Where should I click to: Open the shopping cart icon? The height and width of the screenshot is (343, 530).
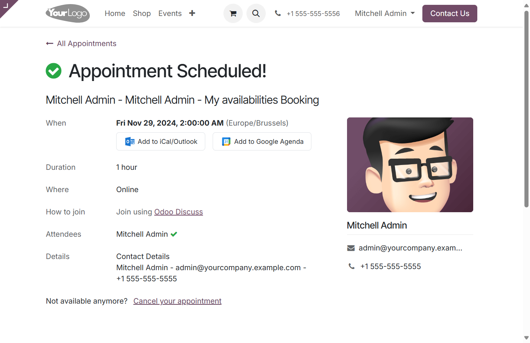[233, 13]
